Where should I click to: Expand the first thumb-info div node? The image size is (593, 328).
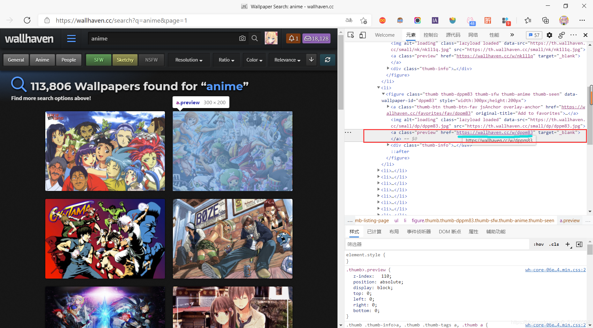point(388,68)
